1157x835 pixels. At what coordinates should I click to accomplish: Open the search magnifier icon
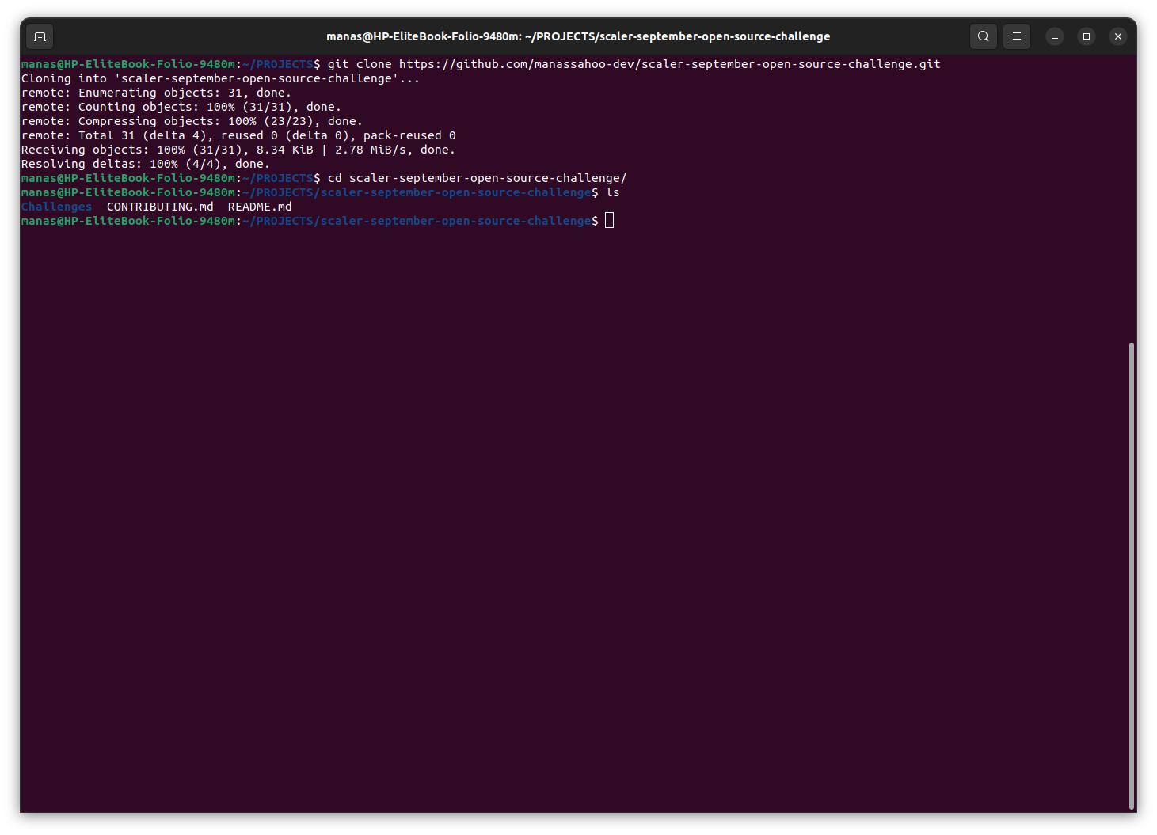pos(983,36)
